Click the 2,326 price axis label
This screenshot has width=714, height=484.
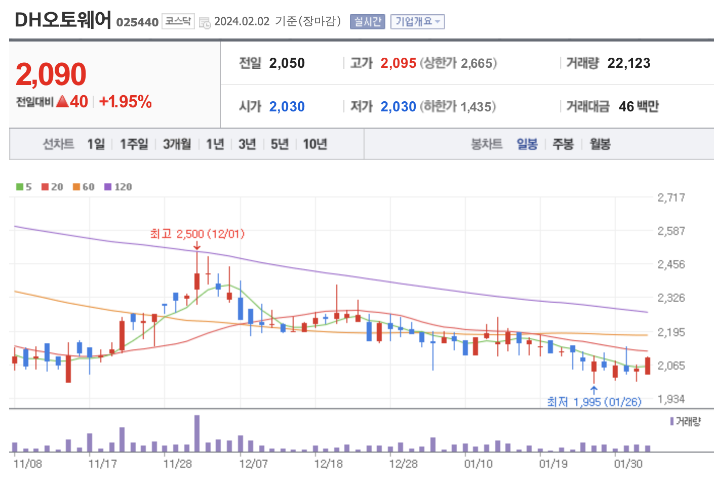(x=671, y=298)
